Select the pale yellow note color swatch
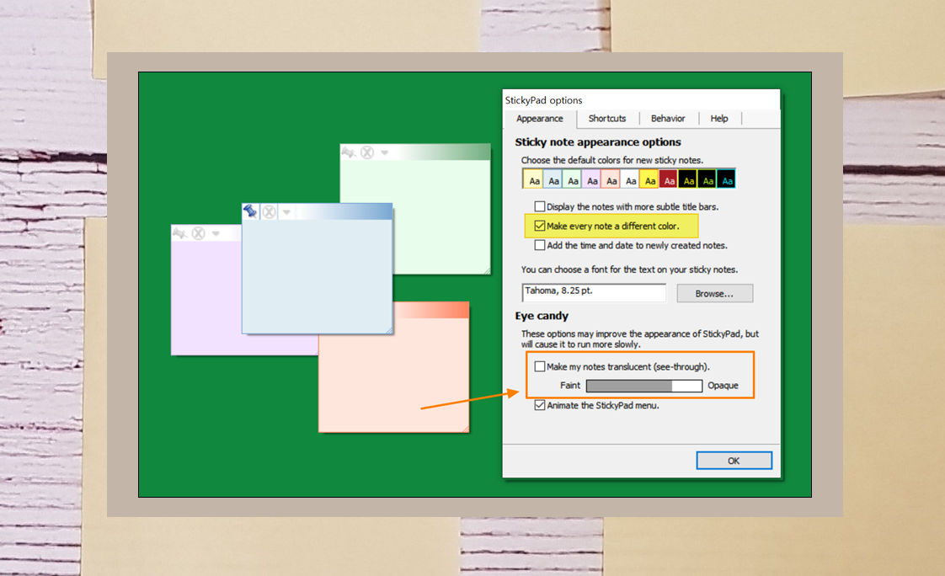Screen dimensions: 945x576 click(534, 180)
